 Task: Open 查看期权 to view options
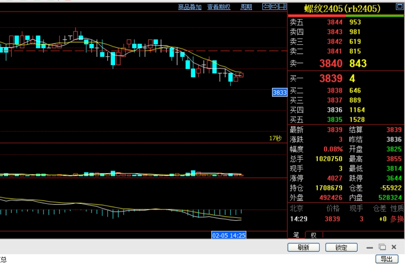pyautogui.click(x=218, y=7)
